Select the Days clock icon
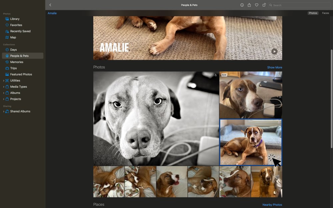Viewport: 333px width, 208px height. [x=7, y=50]
